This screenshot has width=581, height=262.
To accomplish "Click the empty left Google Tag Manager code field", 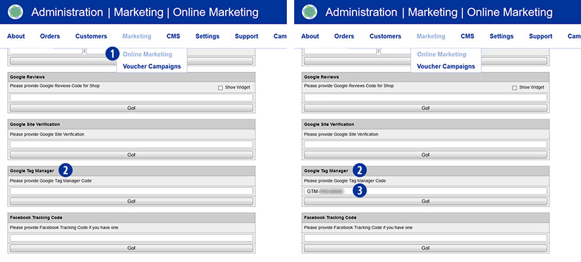I will pos(131,191).
